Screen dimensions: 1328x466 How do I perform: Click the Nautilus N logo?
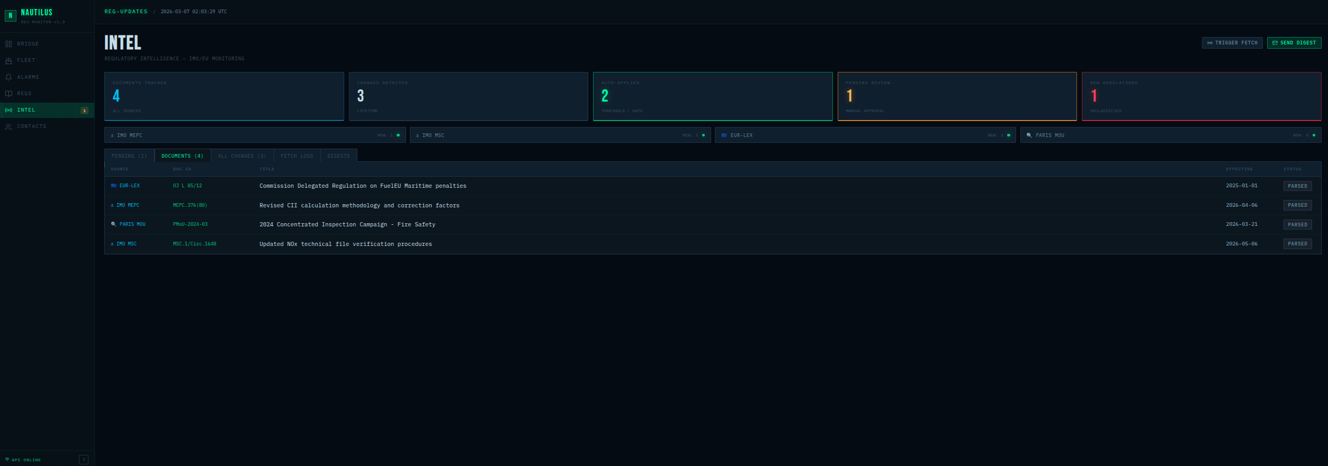tap(11, 16)
